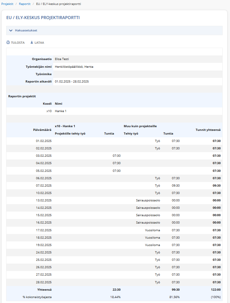Click the project total 22:30
This screenshot has width=230, height=303.
click(x=117, y=290)
